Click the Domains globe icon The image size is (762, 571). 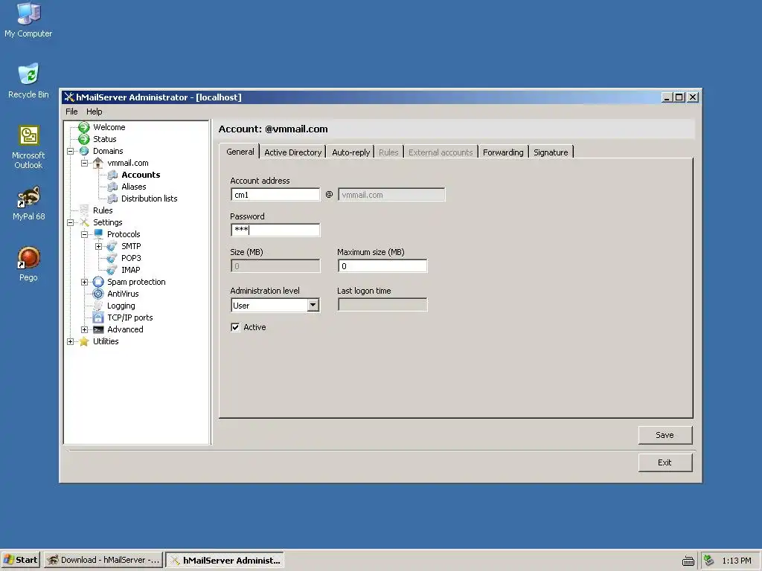(x=84, y=151)
